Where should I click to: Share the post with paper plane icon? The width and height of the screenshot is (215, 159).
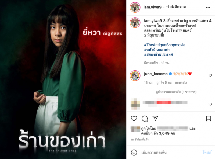[155, 118]
